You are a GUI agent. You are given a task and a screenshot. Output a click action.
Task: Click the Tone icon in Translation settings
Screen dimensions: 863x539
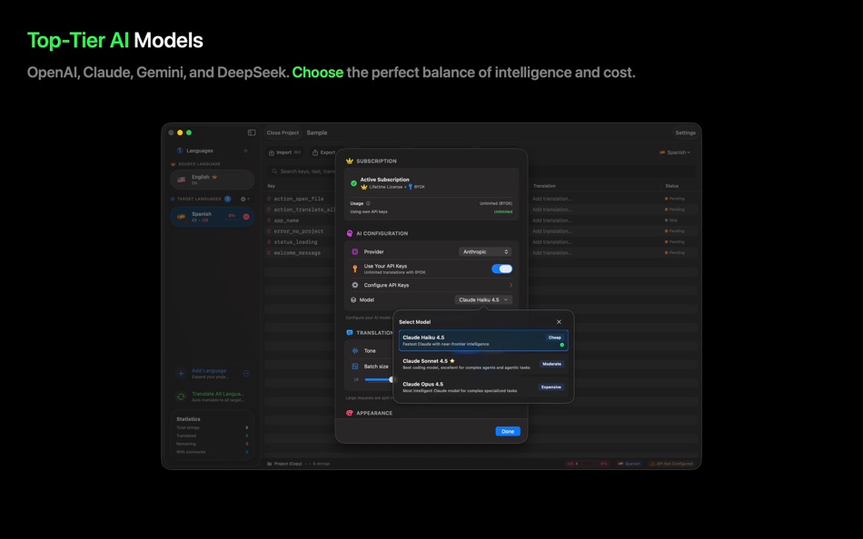click(355, 350)
